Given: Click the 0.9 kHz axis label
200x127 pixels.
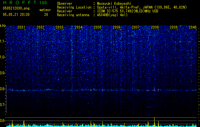Looking at the screenshot, I should [x=3, y=73].
